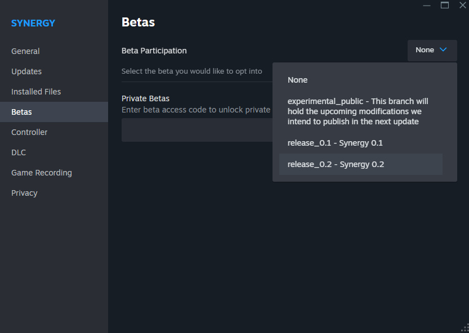Close the properties window

click(462, 5)
